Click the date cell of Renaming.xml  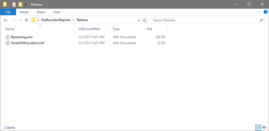(91, 37)
